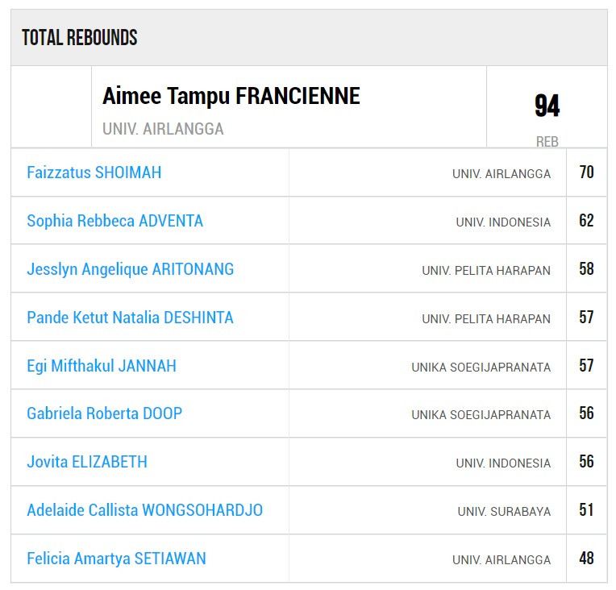616x590 pixels.
Task: Click the TOTAL REBOUNDS header
Action: pyautogui.click(x=79, y=38)
